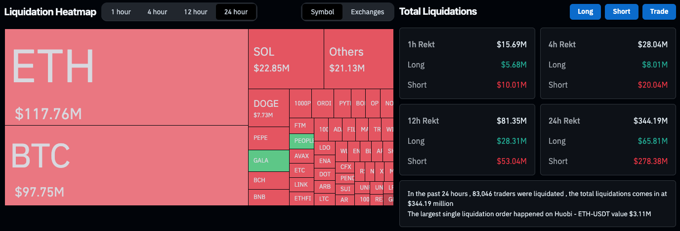Click the 4h Short value $20.04M
The image size is (680, 231).
[653, 85]
